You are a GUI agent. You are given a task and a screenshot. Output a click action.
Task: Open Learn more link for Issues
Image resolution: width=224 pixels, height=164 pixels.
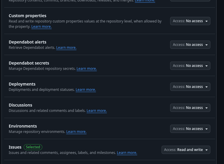pos(127,153)
